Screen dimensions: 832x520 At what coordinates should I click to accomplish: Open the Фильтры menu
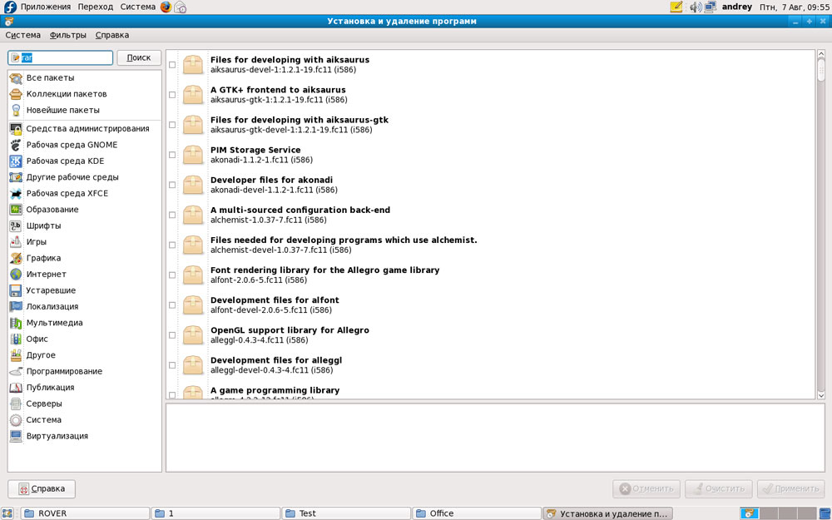[68, 35]
